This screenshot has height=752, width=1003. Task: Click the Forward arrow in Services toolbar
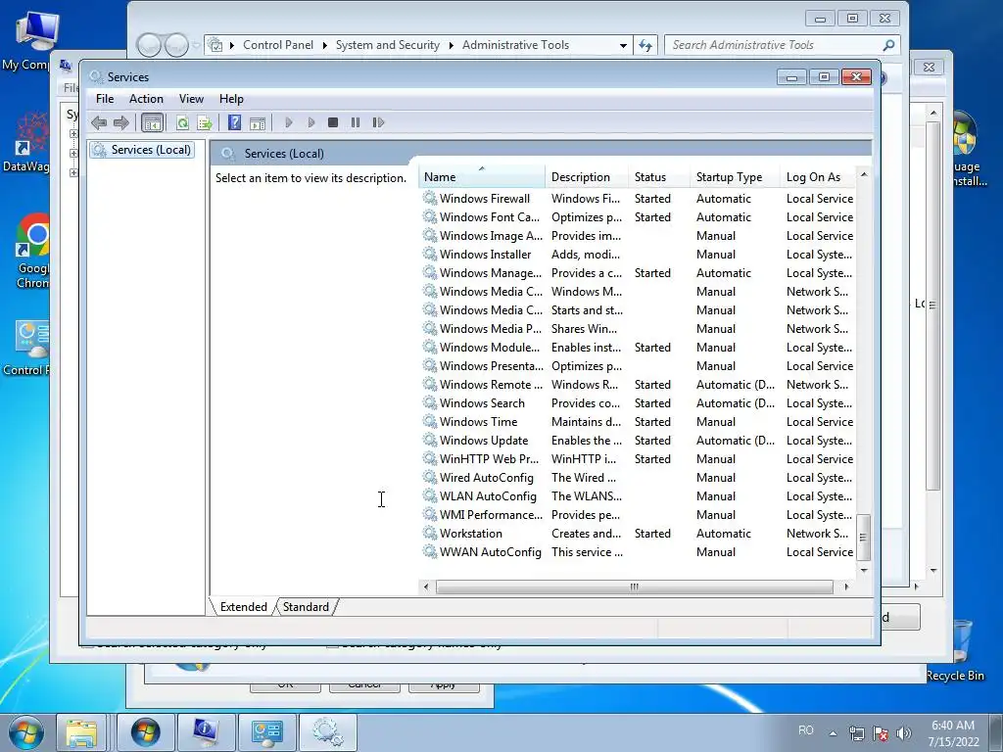120,122
